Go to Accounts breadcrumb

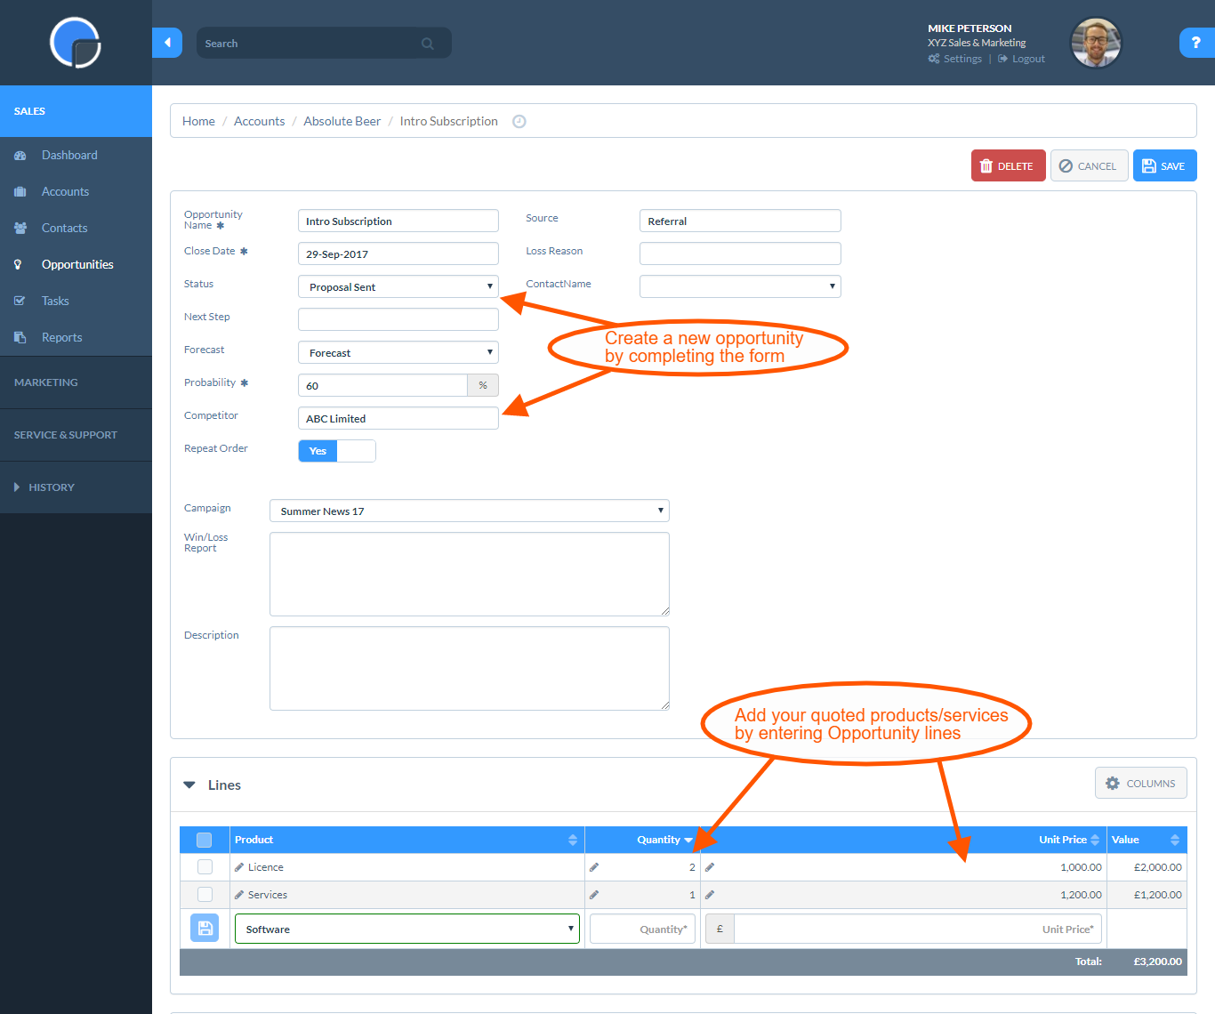[260, 121]
